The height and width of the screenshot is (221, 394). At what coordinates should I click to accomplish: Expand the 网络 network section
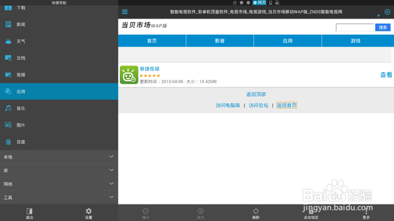click(59, 184)
